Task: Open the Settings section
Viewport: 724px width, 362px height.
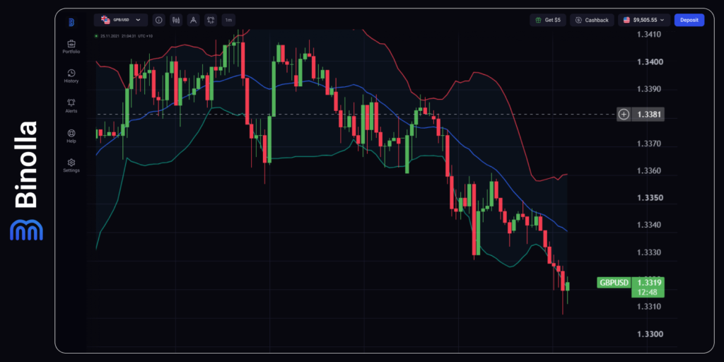Action: click(71, 165)
